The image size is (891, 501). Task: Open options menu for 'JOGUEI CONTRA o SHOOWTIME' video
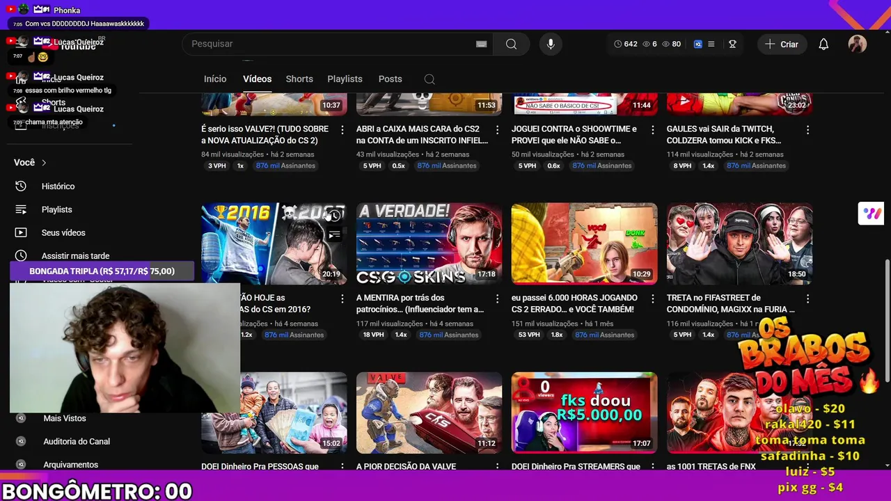[652, 130]
